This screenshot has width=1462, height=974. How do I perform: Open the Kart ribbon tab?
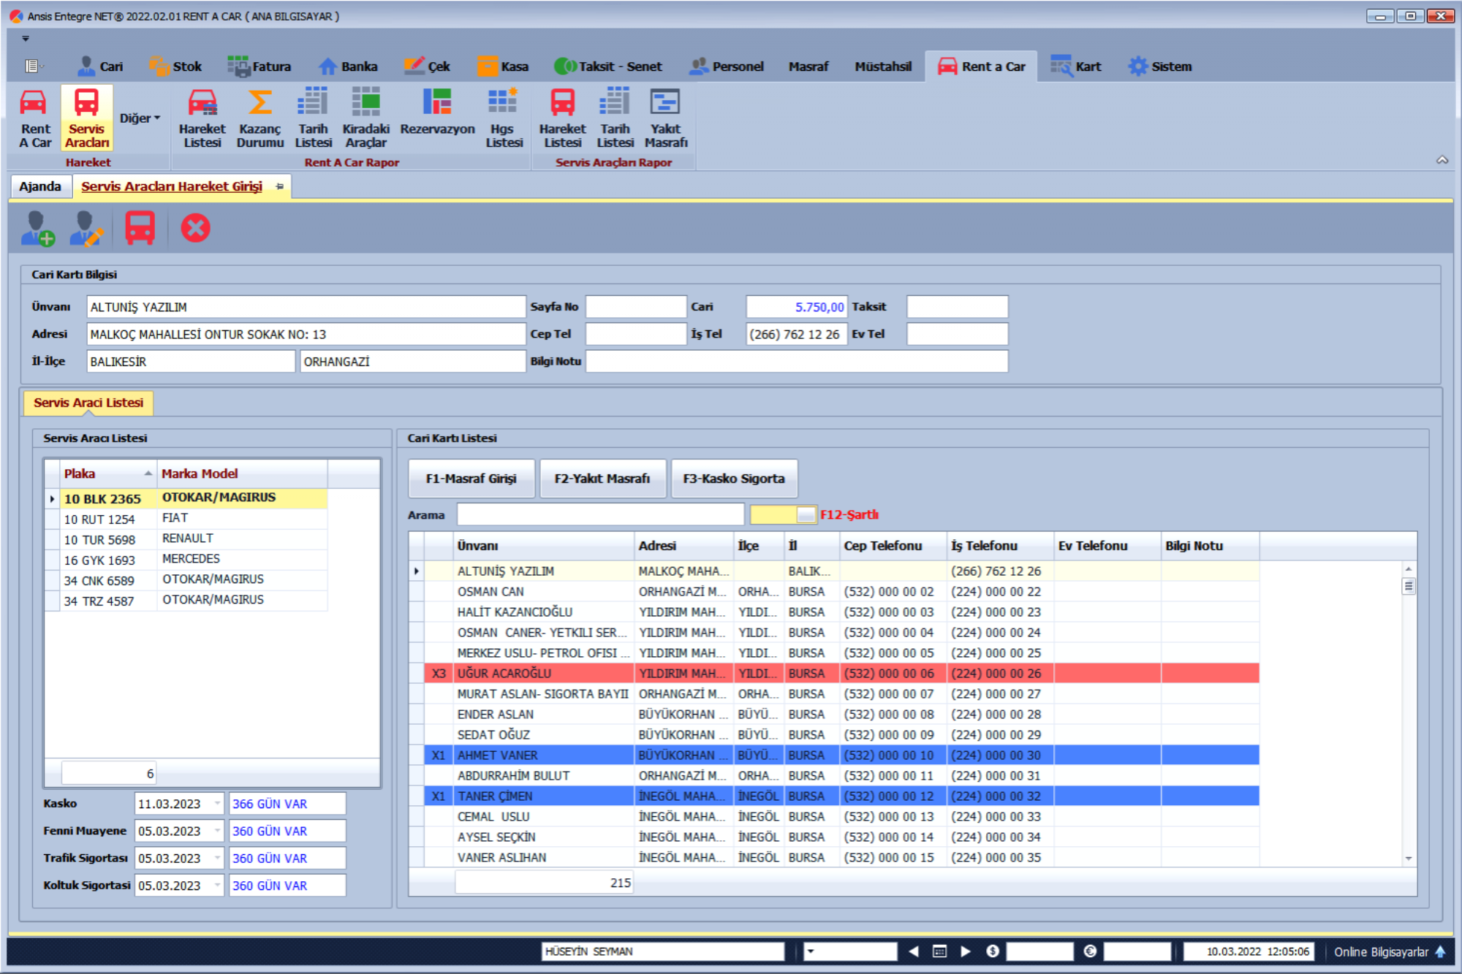pyautogui.click(x=1076, y=66)
